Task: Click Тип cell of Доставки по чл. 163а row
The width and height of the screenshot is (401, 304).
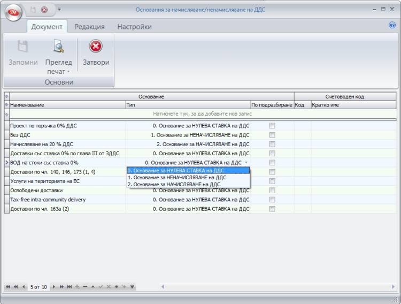Action: (188, 209)
